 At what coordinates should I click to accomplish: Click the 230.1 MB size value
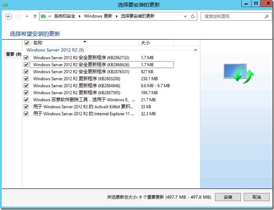pyautogui.click(x=149, y=79)
